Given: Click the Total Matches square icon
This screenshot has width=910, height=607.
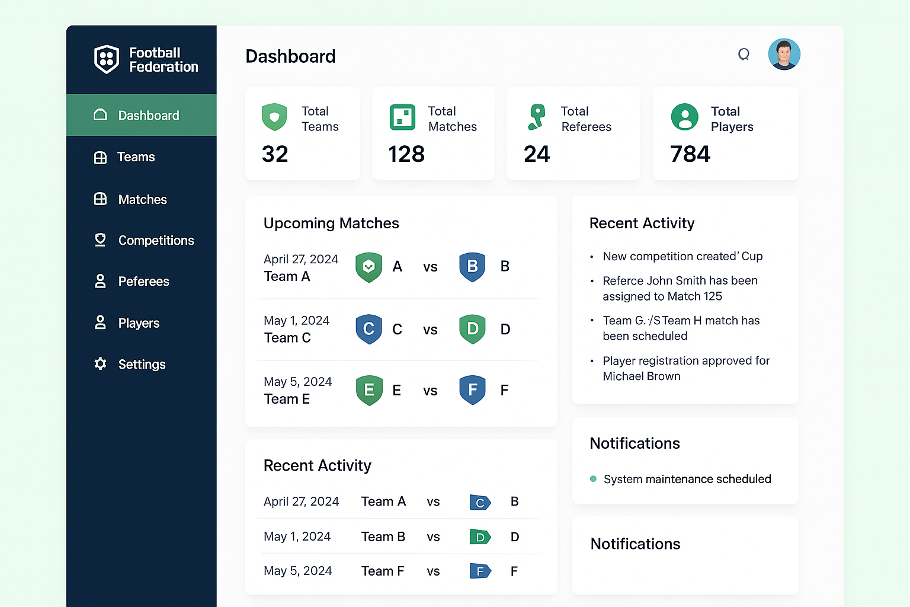Looking at the screenshot, I should (402, 117).
